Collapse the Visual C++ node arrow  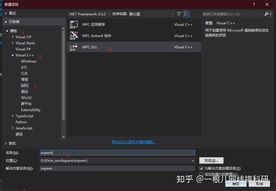[13, 55]
